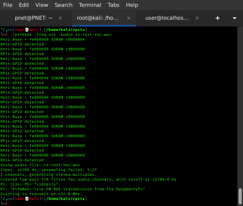
Task: Click the top prompt path /home/kali/rpitx
Action: tap(66, 30)
